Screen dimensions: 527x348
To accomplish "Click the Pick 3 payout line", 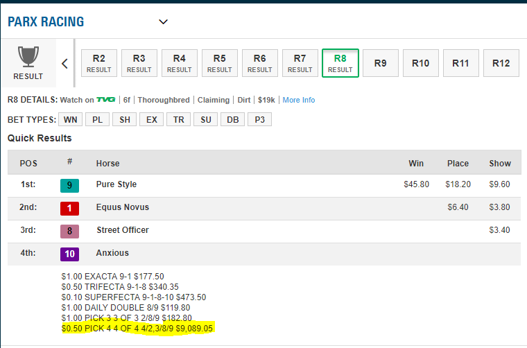I will tap(126, 317).
